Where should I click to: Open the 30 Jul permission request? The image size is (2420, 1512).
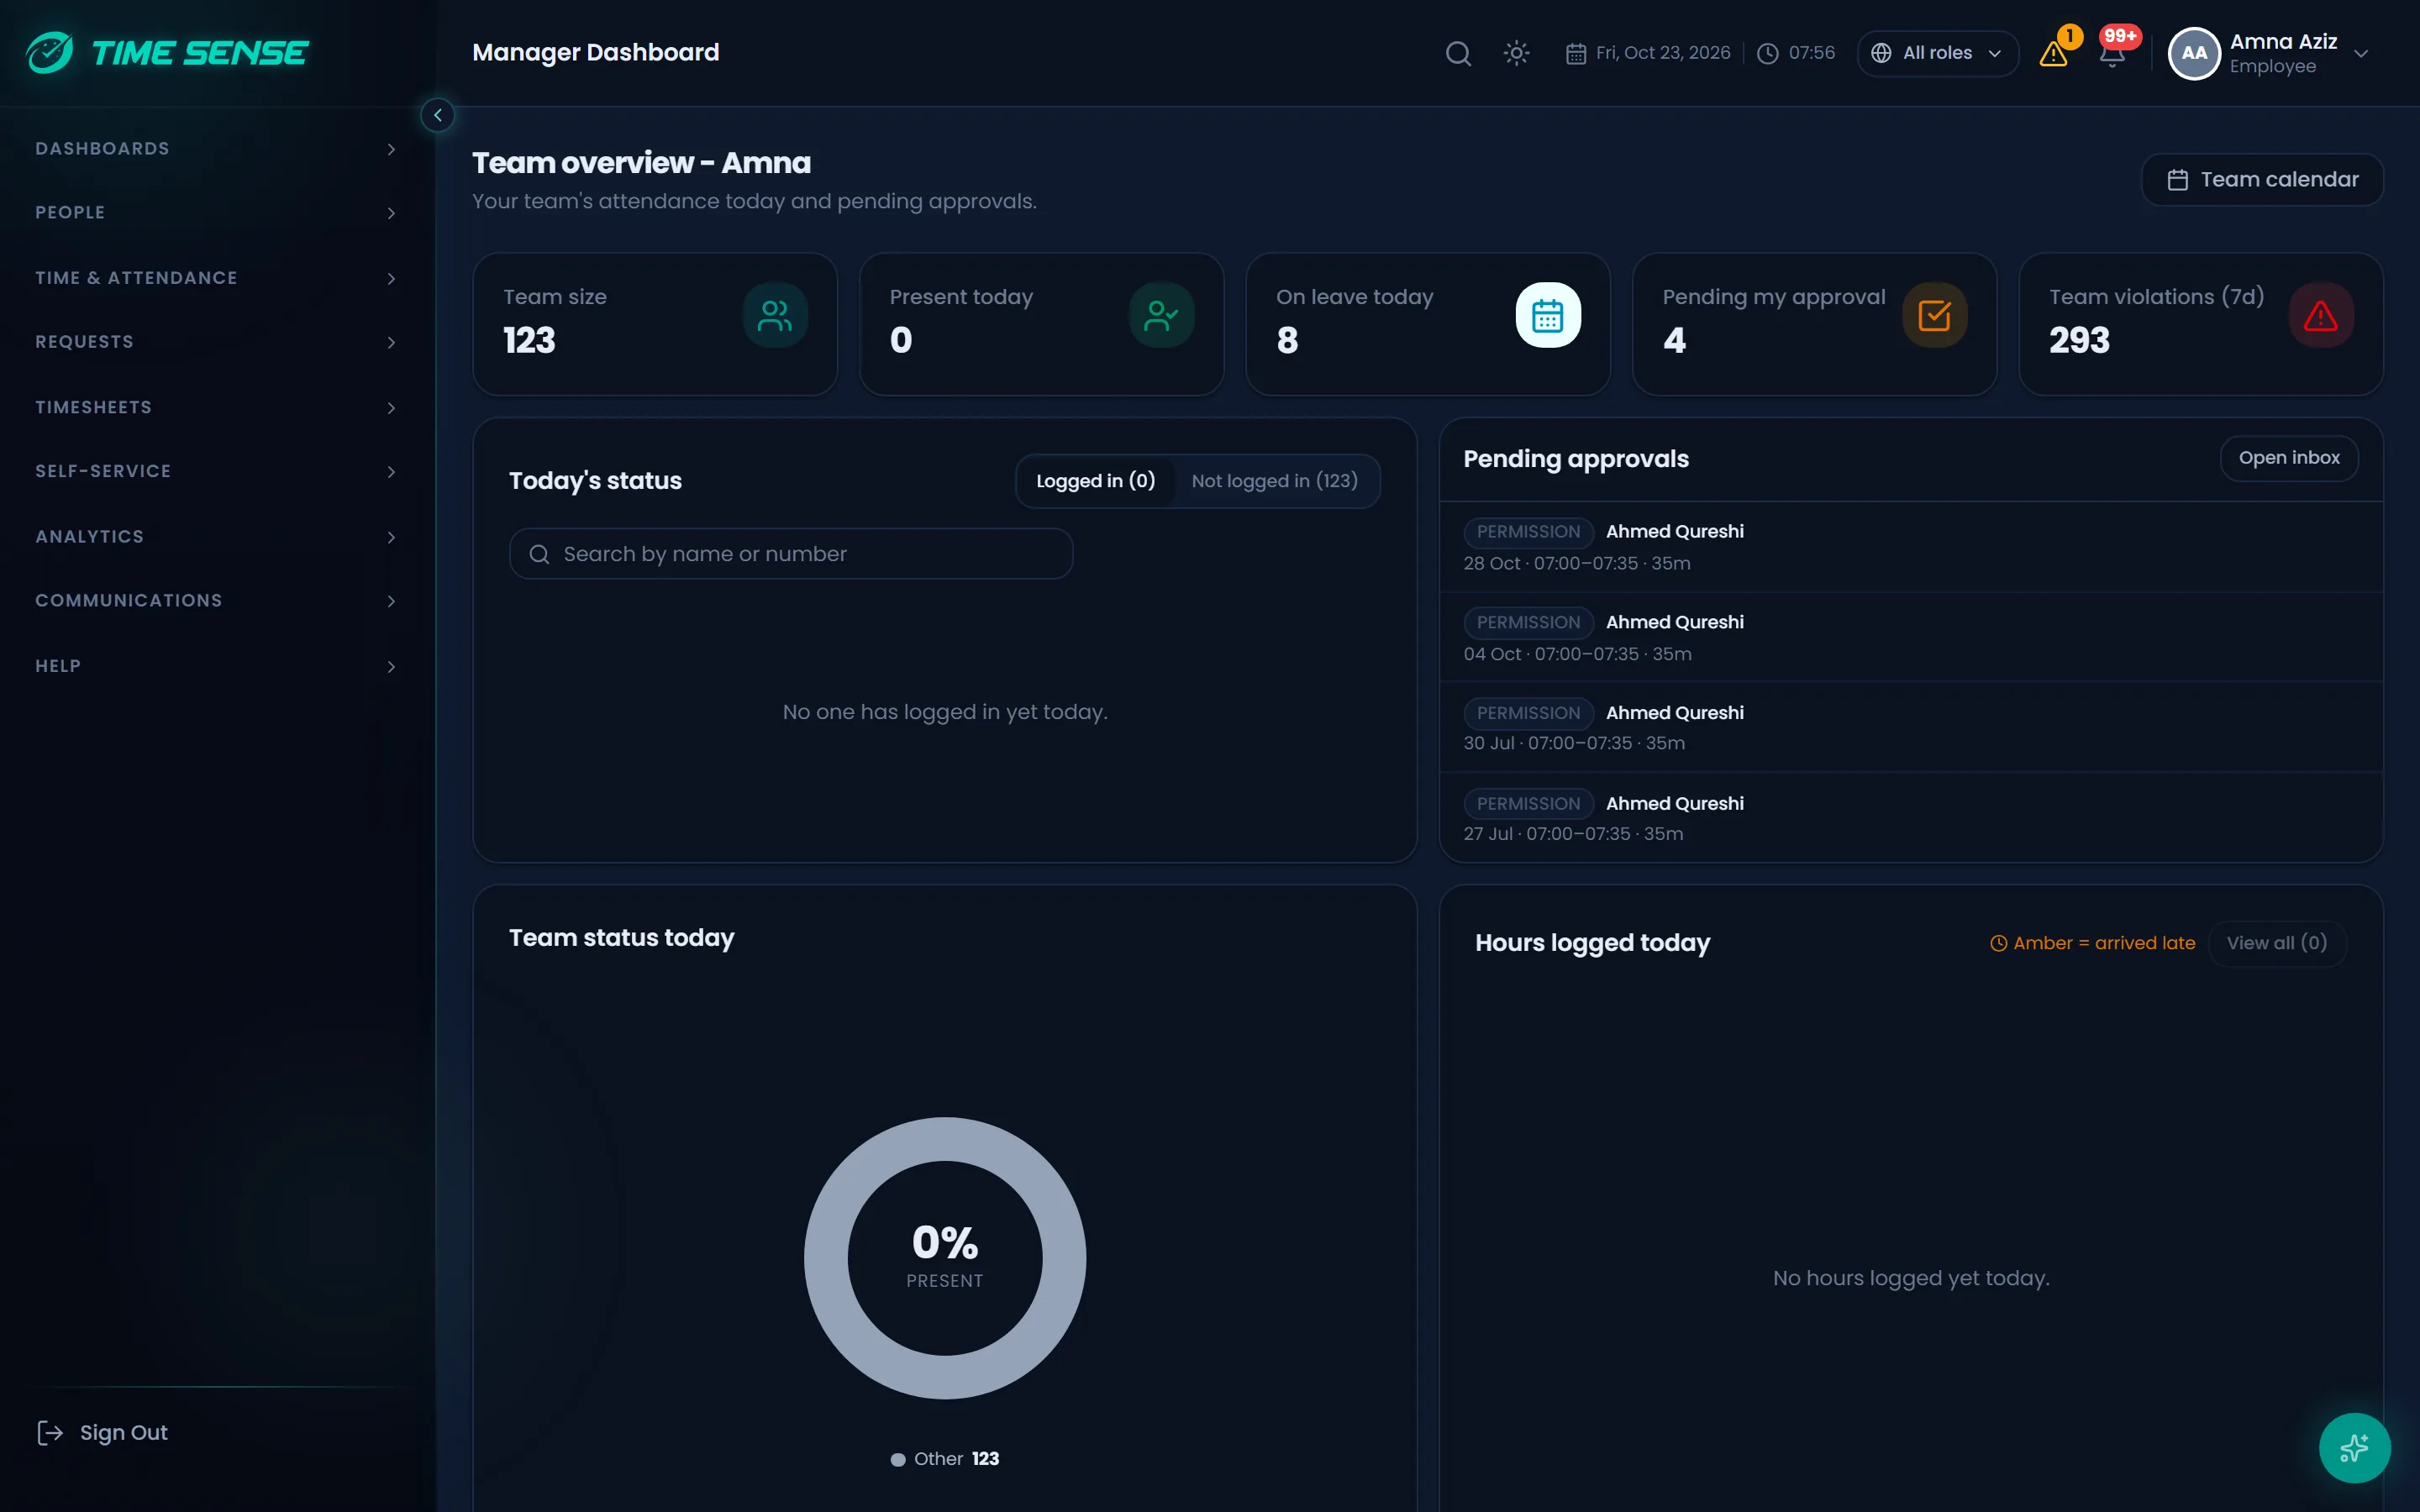[1910, 727]
